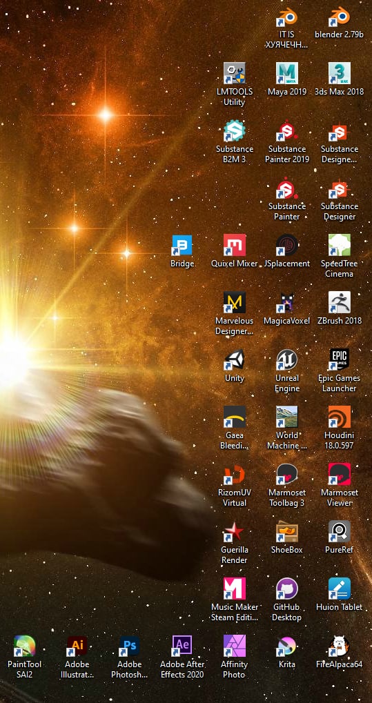The height and width of the screenshot is (703, 372).
Task: Click the ShoeBox icon
Action: click(x=286, y=531)
